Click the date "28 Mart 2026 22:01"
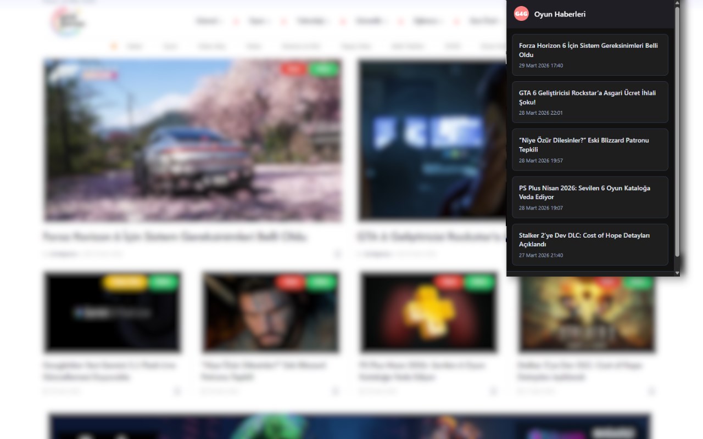Screen dimensions: 703x439 (541, 113)
